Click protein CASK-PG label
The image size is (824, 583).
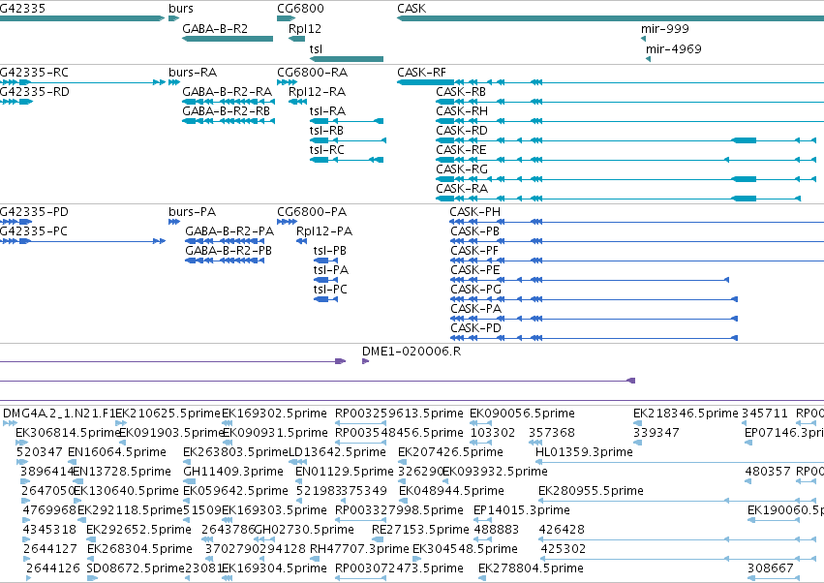point(475,290)
